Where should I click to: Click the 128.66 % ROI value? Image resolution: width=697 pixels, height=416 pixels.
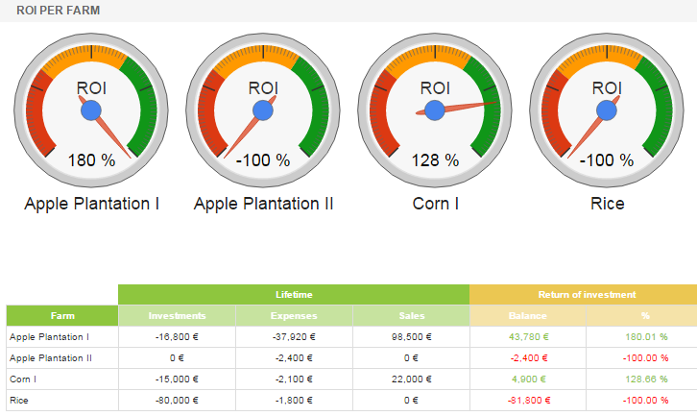(645, 379)
